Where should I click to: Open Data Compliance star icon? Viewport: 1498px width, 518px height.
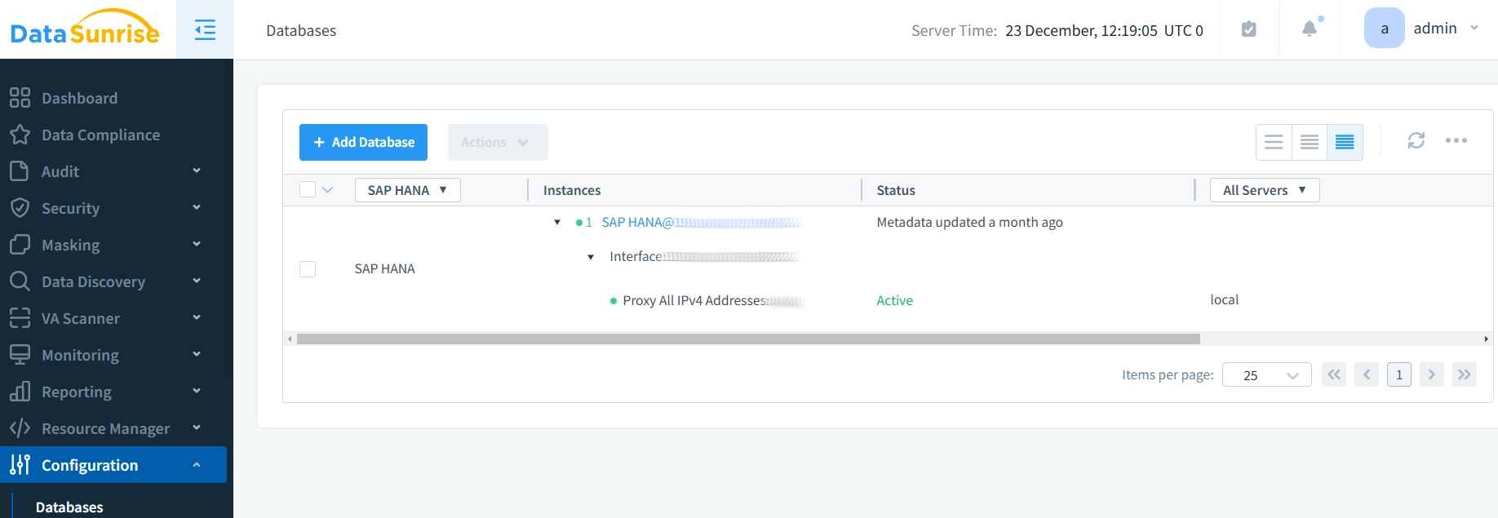click(20, 135)
